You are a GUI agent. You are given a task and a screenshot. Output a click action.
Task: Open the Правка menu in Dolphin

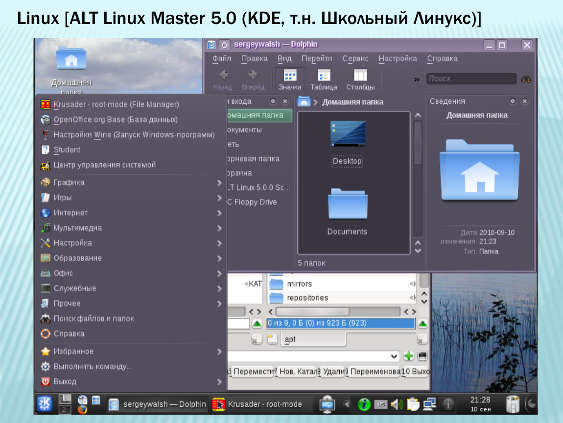point(254,59)
